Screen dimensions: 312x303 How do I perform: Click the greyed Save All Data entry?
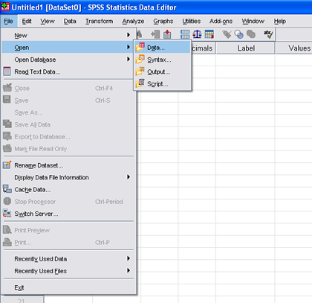[68, 124]
